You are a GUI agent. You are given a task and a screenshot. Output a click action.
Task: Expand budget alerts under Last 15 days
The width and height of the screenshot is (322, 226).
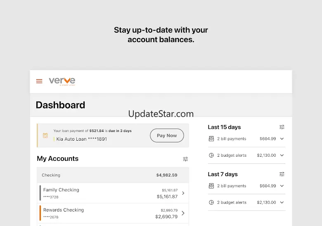pyautogui.click(x=282, y=155)
